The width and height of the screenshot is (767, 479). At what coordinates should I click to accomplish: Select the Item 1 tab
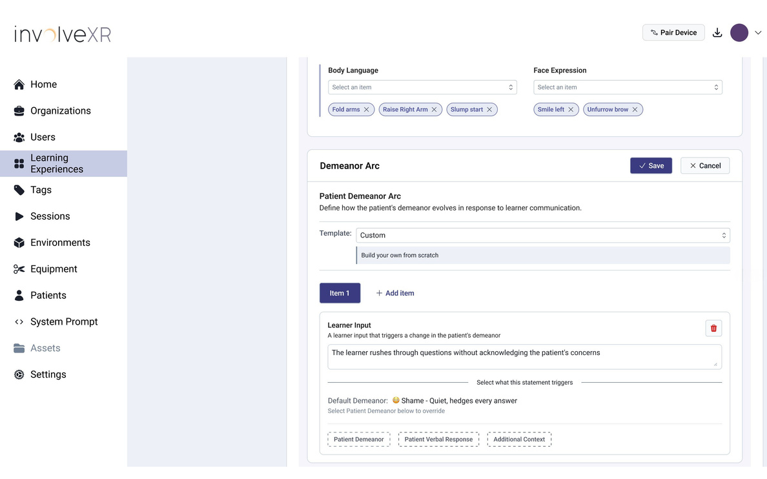click(340, 294)
